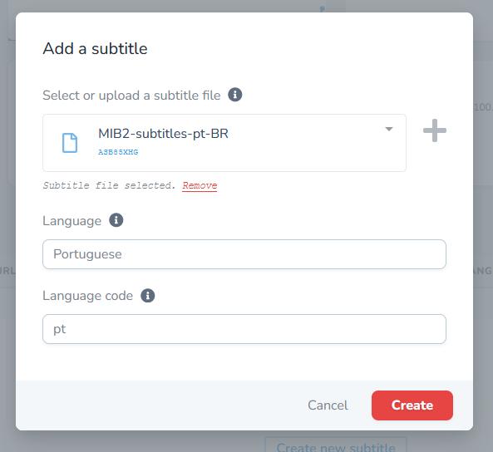The height and width of the screenshot is (452, 493).
Task: Click the document icon of MIB2-subtitles-pt-BR
Action: (70, 143)
